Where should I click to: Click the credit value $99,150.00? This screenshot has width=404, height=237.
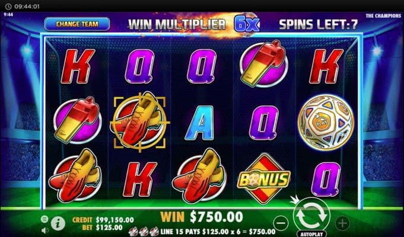point(114,220)
